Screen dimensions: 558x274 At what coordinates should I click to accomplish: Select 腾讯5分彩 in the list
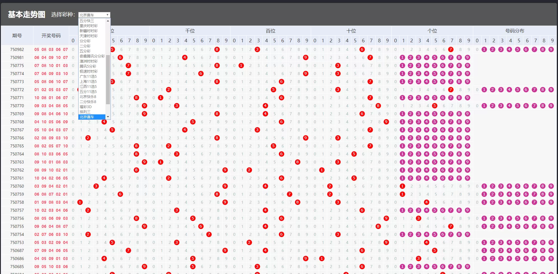tap(88, 66)
